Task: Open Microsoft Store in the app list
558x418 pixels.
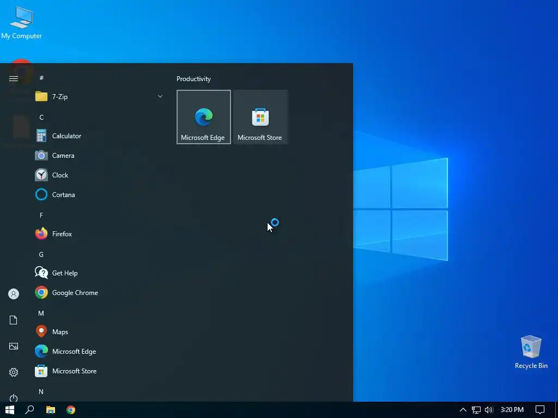Action: [99, 371]
